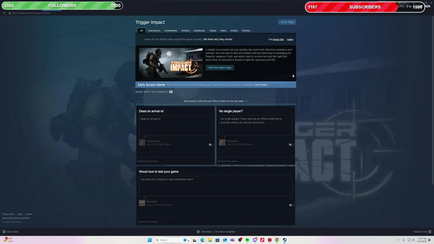Click the Store Page button
This screenshot has height=244, width=434.
coord(287,22)
